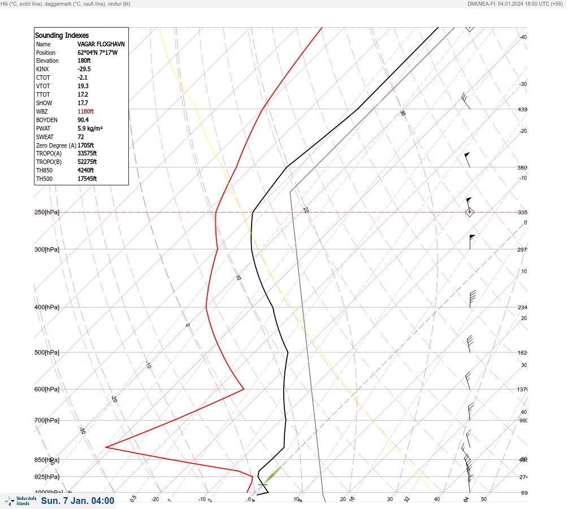Click the 'Sounding Indexes' heading

pos(62,35)
